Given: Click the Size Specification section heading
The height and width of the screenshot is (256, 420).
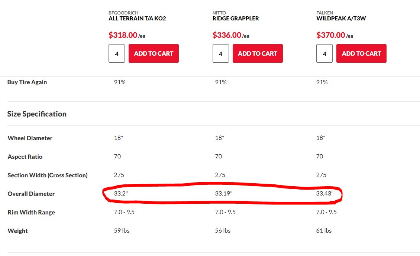Looking at the screenshot, I should (x=37, y=114).
